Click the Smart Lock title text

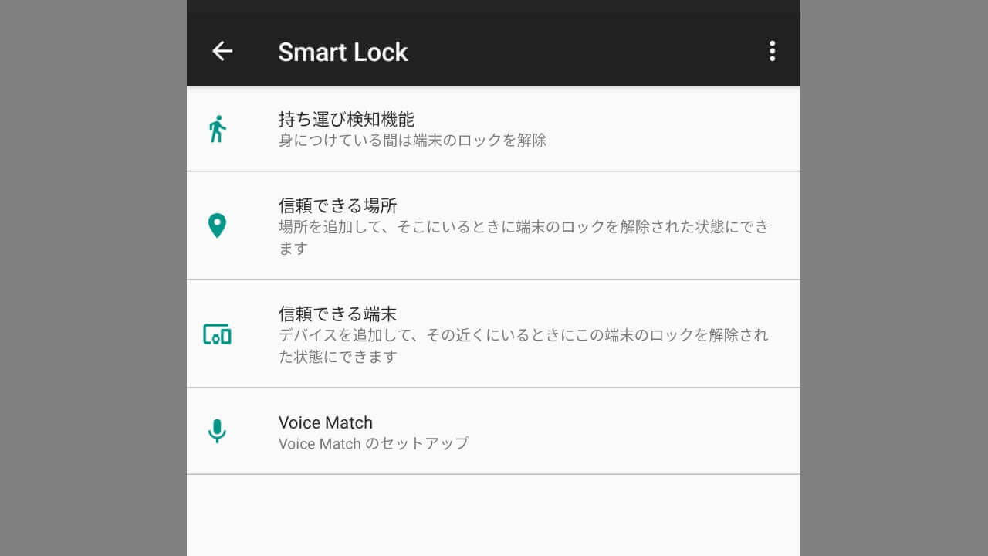point(343,52)
